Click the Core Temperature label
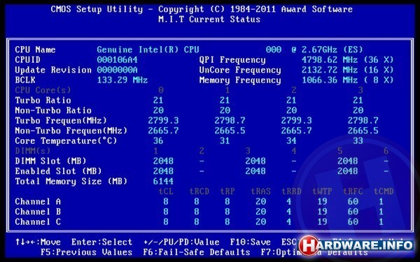The image size is (420, 262). [66, 141]
